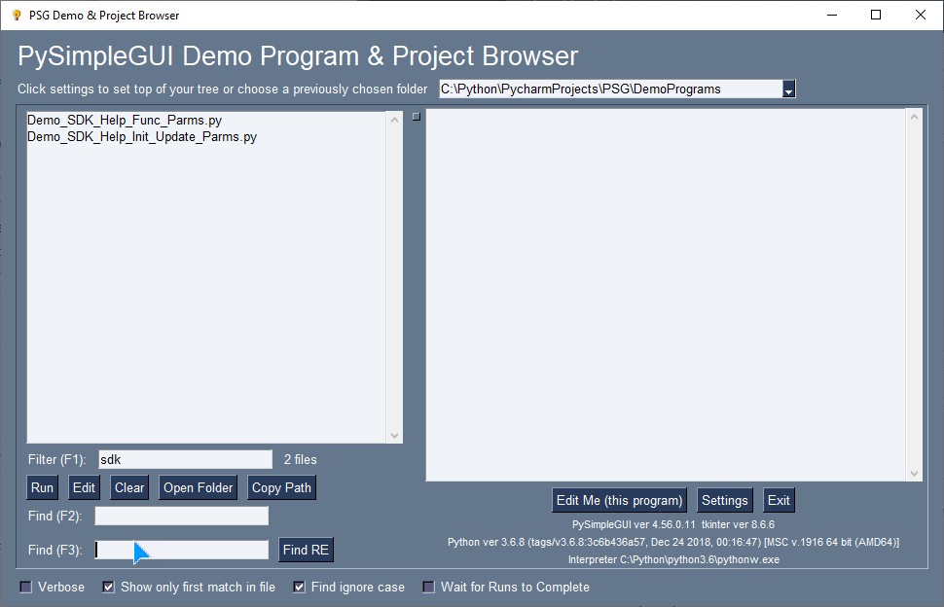Click the Find RE button
The width and height of the screenshot is (944, 607).
(306, 550)
